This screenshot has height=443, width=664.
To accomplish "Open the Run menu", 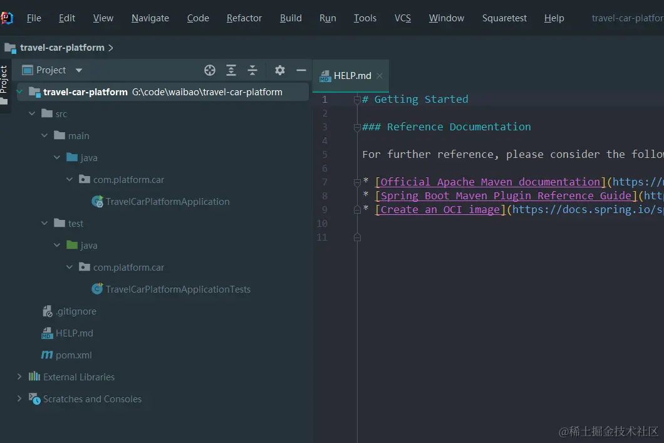I will pyautogui.click(x=328, y=18).
